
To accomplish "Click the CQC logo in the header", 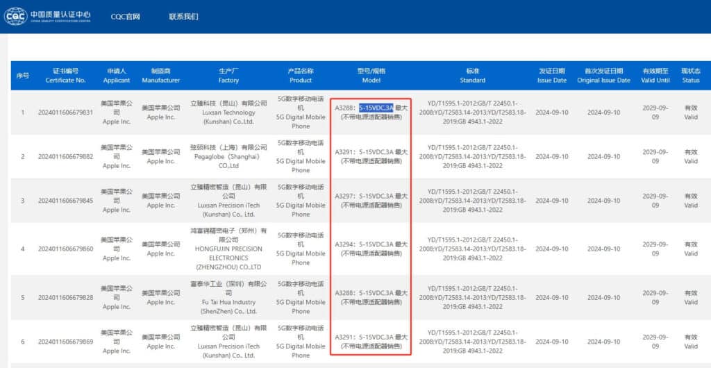I will (x=47, y=16).
